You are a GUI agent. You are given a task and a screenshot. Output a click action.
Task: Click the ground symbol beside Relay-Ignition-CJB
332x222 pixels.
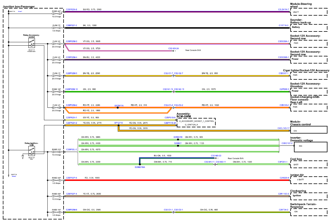pos(23,157)
